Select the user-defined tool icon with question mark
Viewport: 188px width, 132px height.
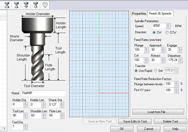pyautogui.click(x=45, y=5)
